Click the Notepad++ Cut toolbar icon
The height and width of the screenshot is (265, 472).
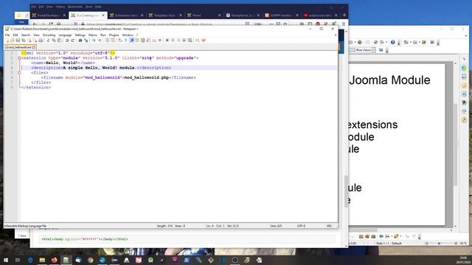click(49, 40)
